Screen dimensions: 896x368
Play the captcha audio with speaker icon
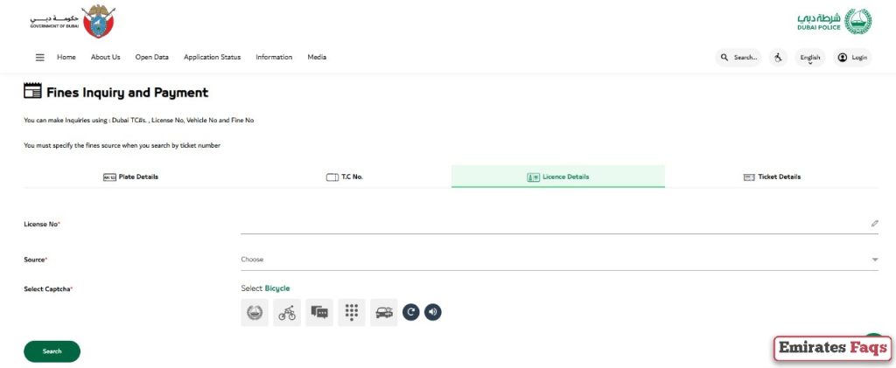click(433, 311)
